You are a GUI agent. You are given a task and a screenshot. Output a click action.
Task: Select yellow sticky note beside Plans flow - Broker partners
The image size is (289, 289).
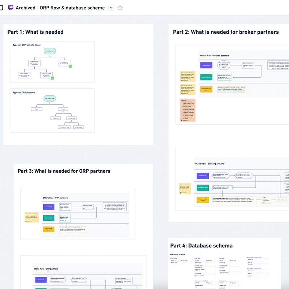pyautogui.click(x=185, y=189)
